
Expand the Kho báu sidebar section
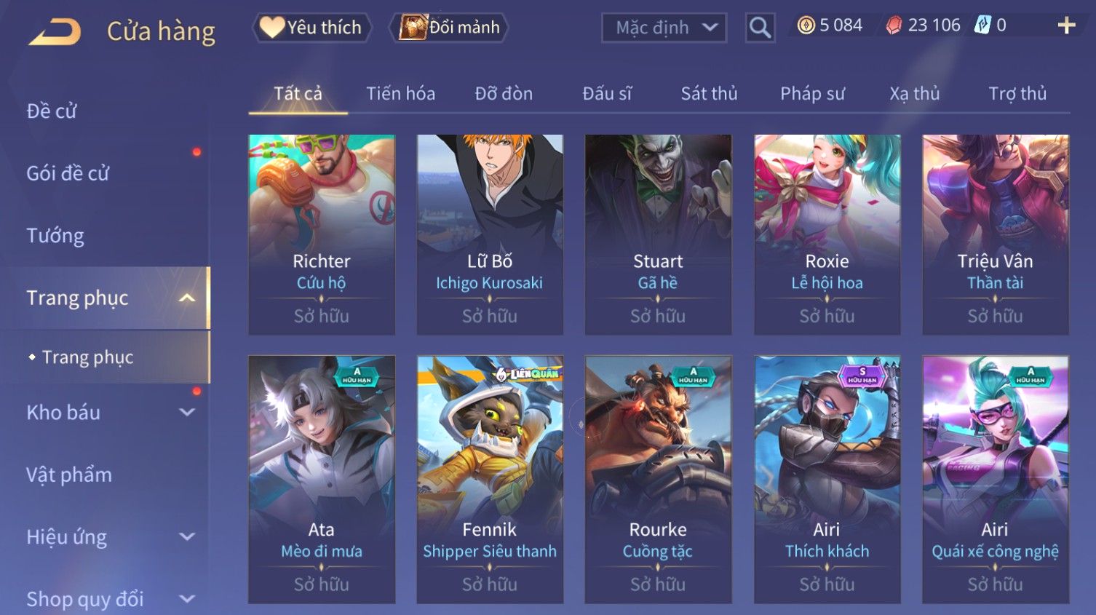(x=187, y=412)
